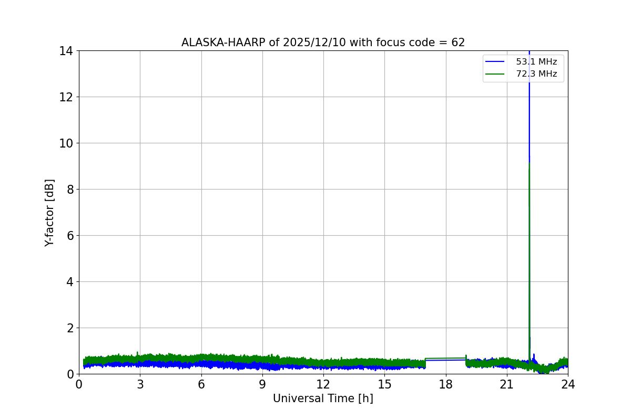Viewport: 631px width, 420px height.
Task: Click the x-axis tick label 15
Action: pos(384,384)
